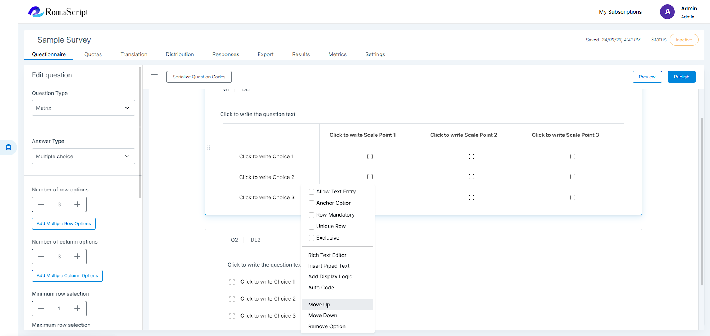710x336 pixels.
Task: Open the Question Type Matrix dropdown
Action: 83,108
